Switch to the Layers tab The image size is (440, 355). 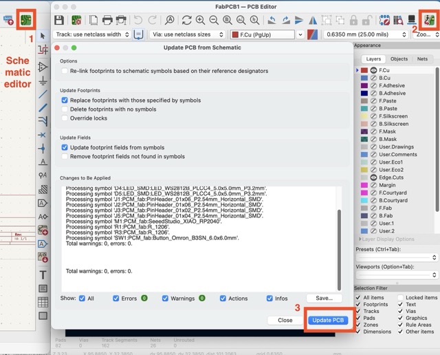pos(373,59)
